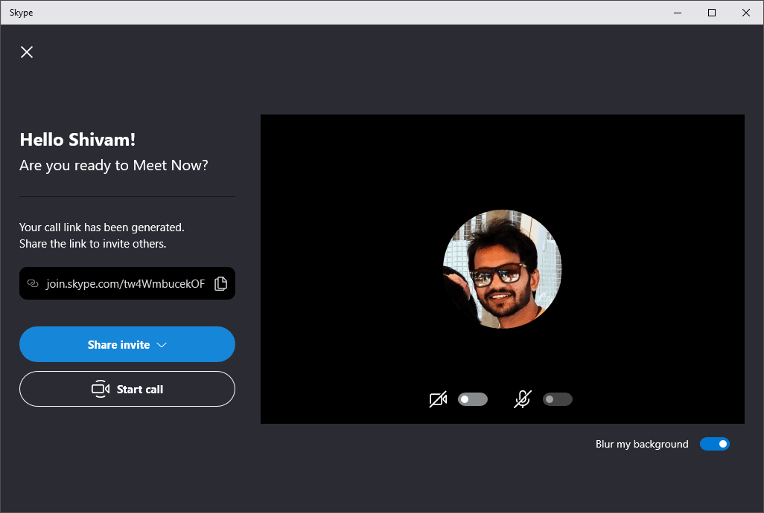The image size is (764, 513).
Task: Turn on the video toggle
Action: pos(473,399)
